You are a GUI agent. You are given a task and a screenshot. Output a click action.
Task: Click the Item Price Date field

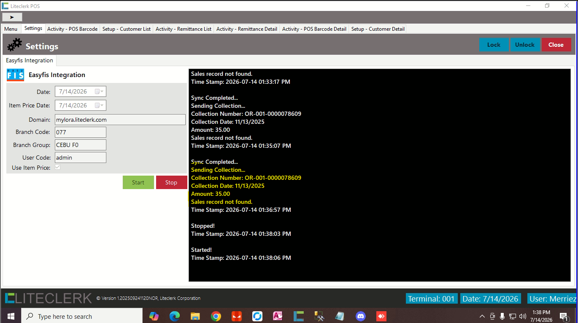click(81, 105)
